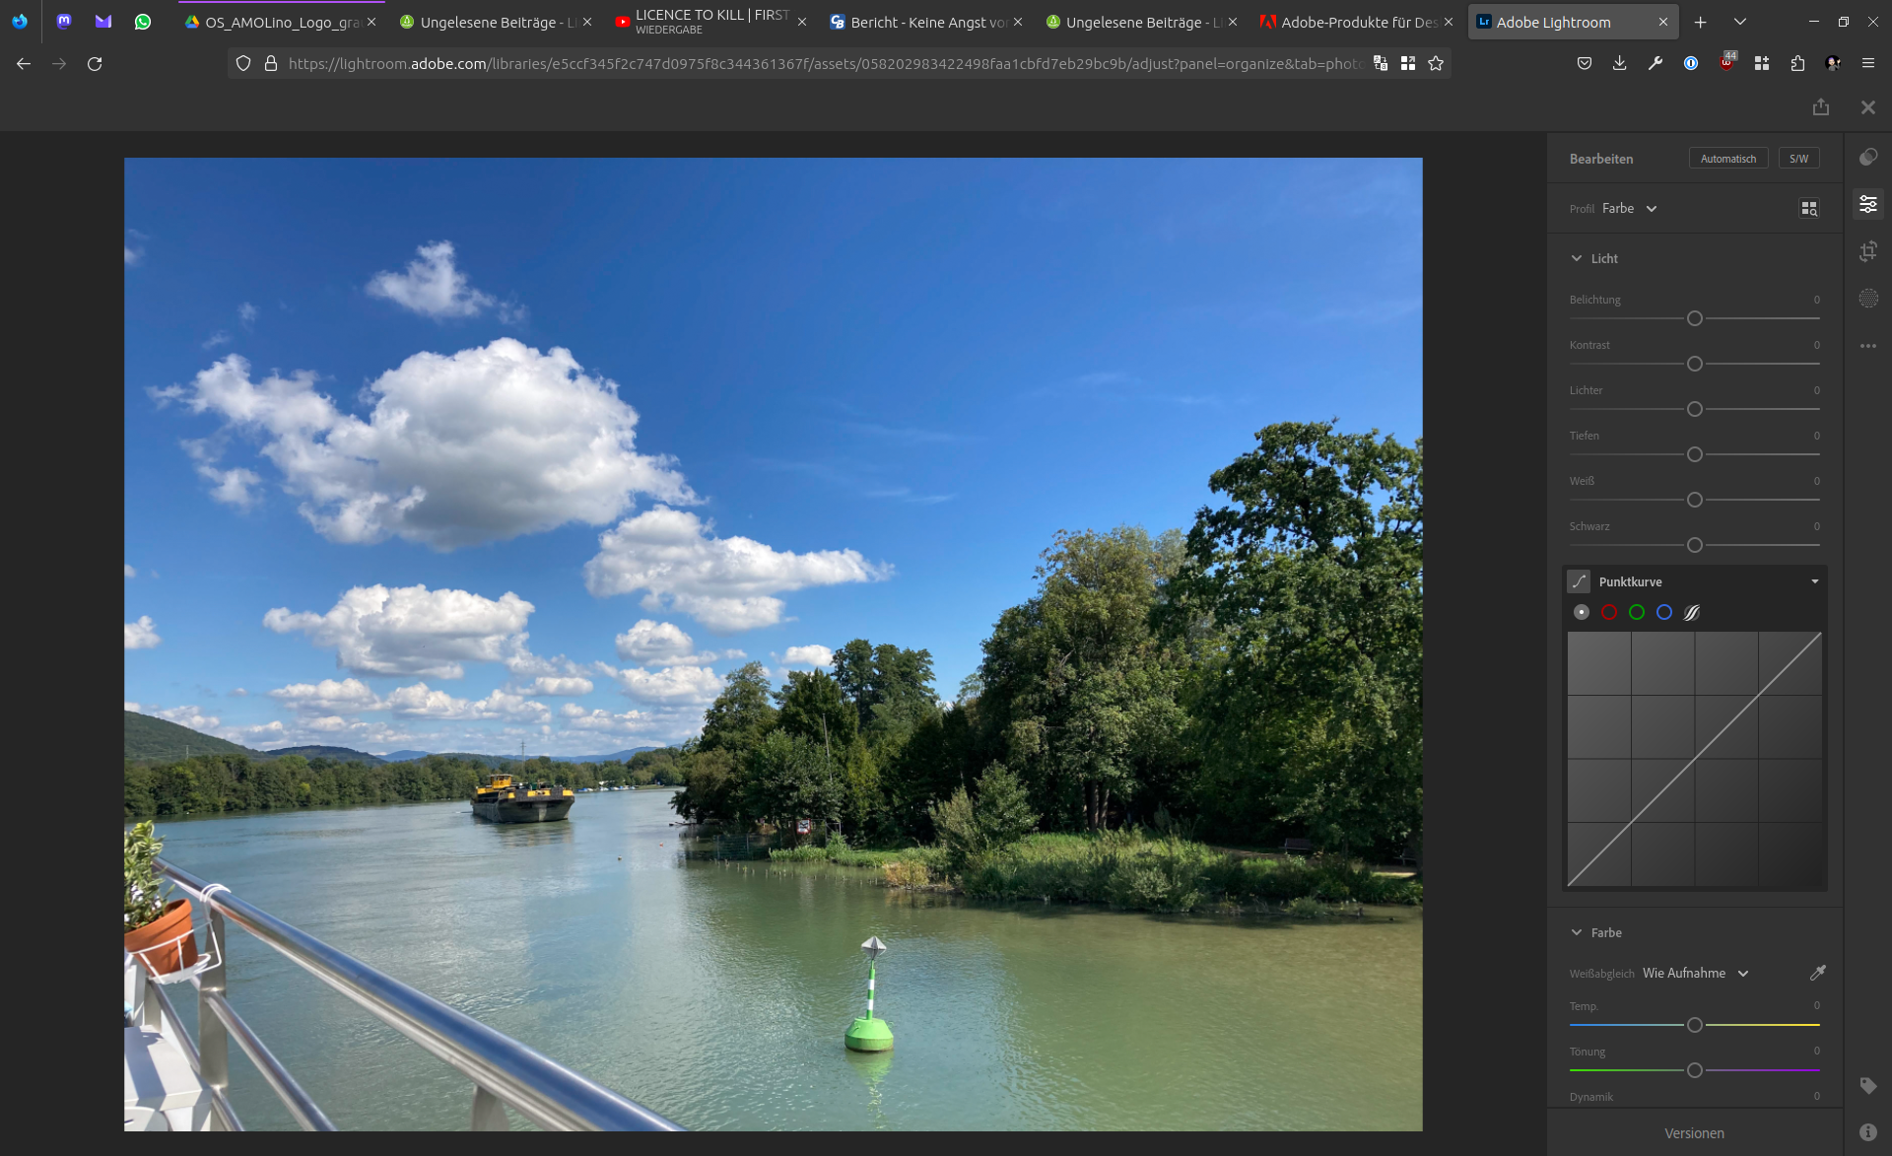
Task: Open the more options three-dot menu
Action: click(x=1868, y=345)
